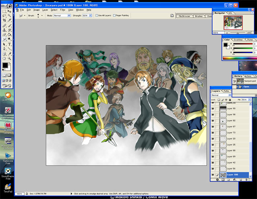Screen dimensions: 257x199
Task: Click the foreground color swatch in toolbox
Action: pos(5,65)
